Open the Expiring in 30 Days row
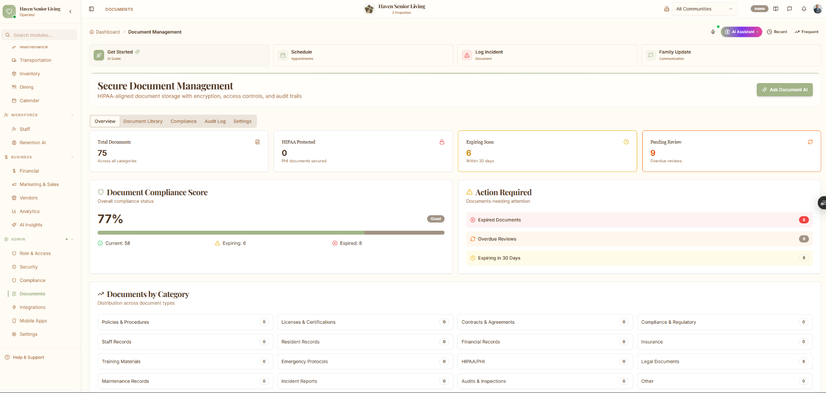 click(x=639, y=258)
